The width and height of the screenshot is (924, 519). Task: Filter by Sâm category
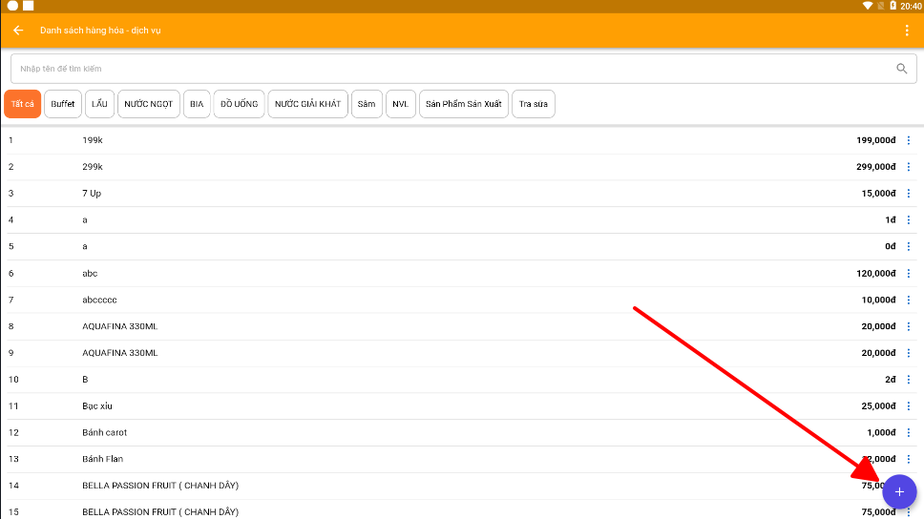click(x=367, y=104)
